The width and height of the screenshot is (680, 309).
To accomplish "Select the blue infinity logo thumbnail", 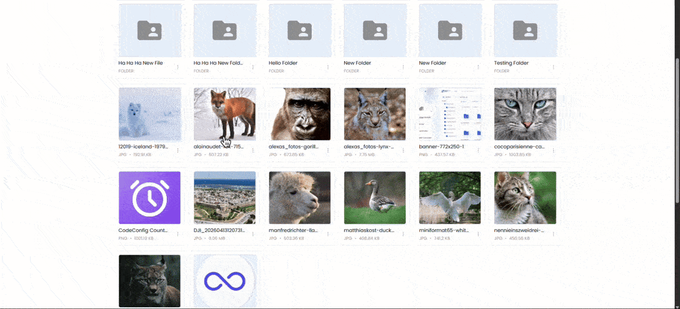I will click(x=225, y=281).
